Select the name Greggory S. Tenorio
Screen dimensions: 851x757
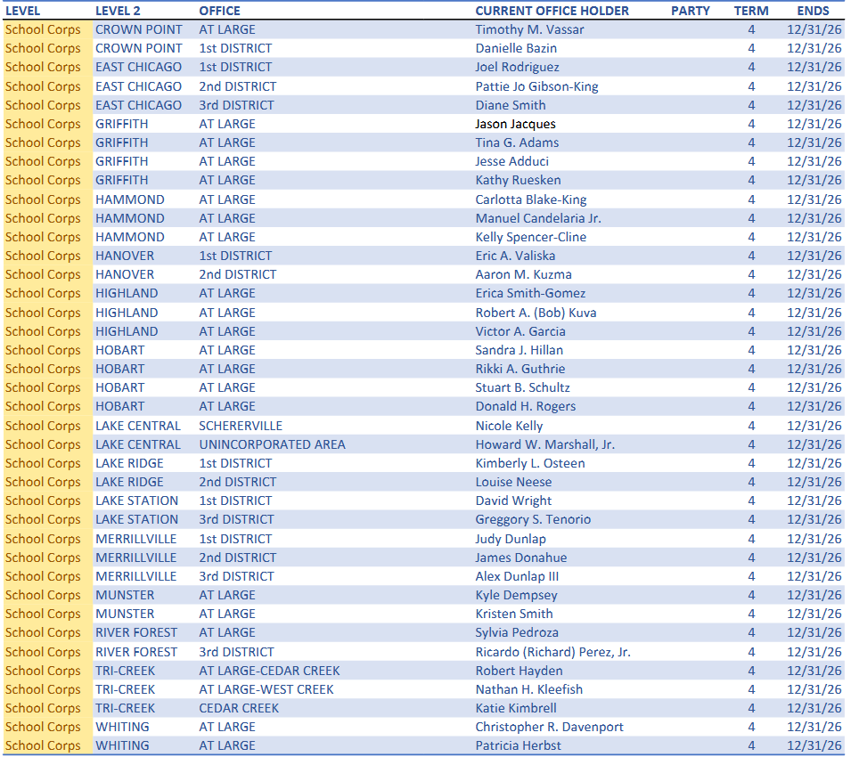tap(533, 519)
